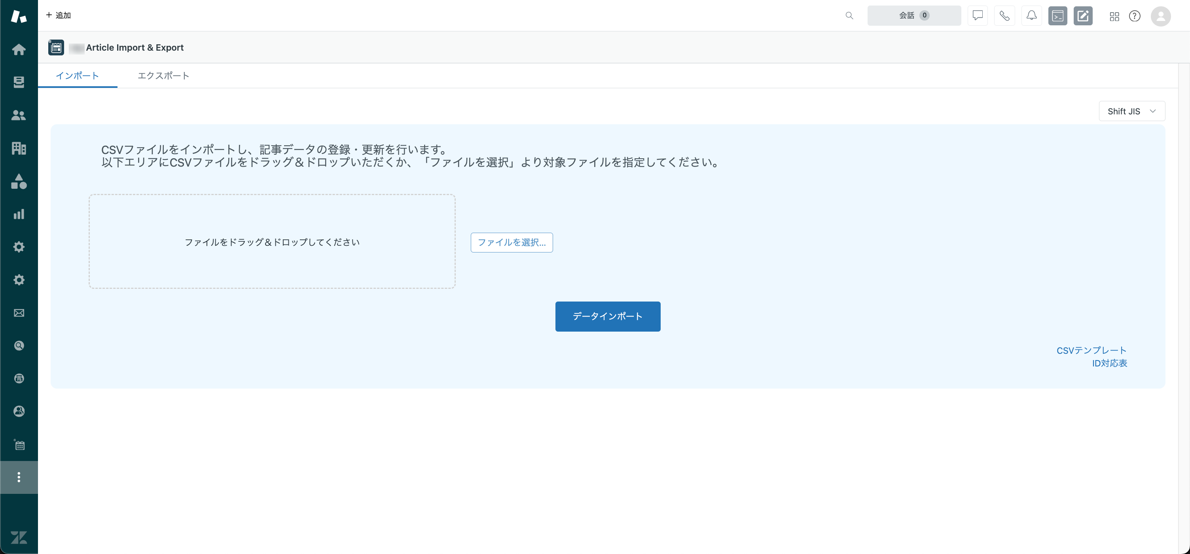This screenshot has height=554, width=1190.
Task: Open the Home icon in sidebar
Action: point(19,49)
